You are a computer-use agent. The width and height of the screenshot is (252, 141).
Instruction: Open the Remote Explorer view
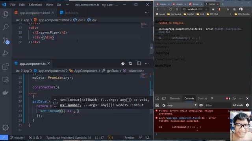tap(6, 80)
